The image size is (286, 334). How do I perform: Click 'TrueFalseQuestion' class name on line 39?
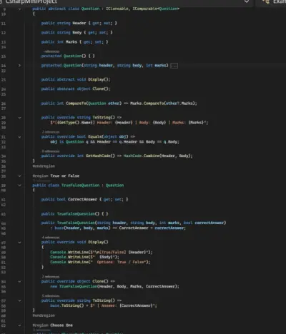pyautogui.click(x=80, y=185)
